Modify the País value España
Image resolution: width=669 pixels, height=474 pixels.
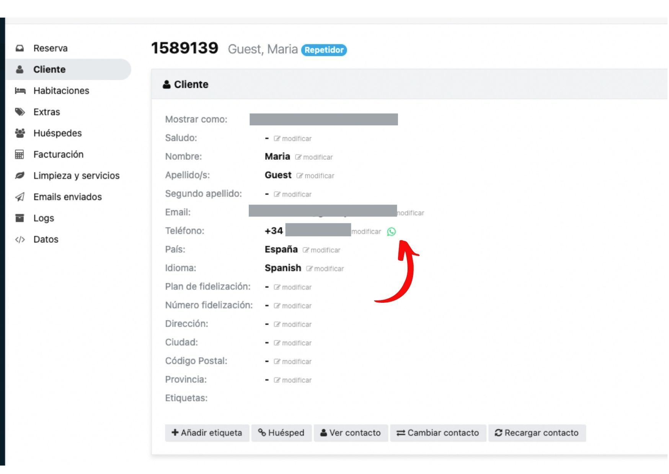pos(321,250)
